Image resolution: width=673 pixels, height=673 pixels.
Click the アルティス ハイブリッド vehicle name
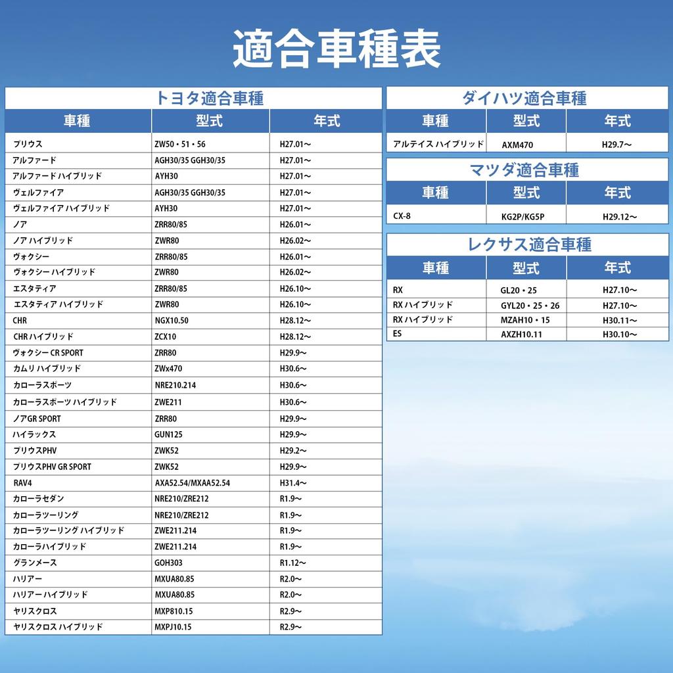point(438,144)
